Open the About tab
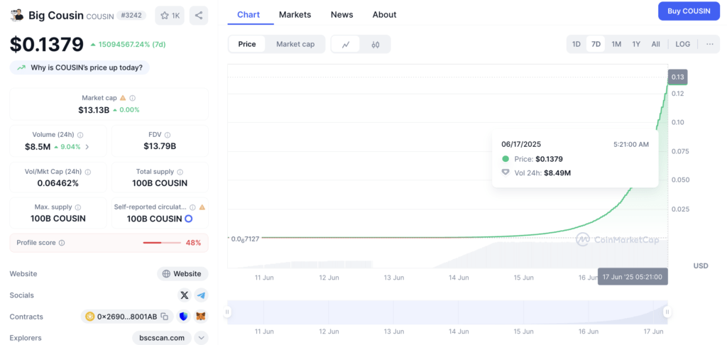This screenshot has width=727, height=345. [x=384, y=15]
